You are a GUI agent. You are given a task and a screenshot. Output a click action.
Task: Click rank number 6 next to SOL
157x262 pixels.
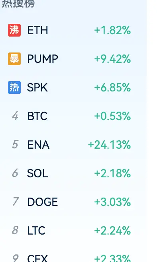pyautogui.click(x=15, y=173)
